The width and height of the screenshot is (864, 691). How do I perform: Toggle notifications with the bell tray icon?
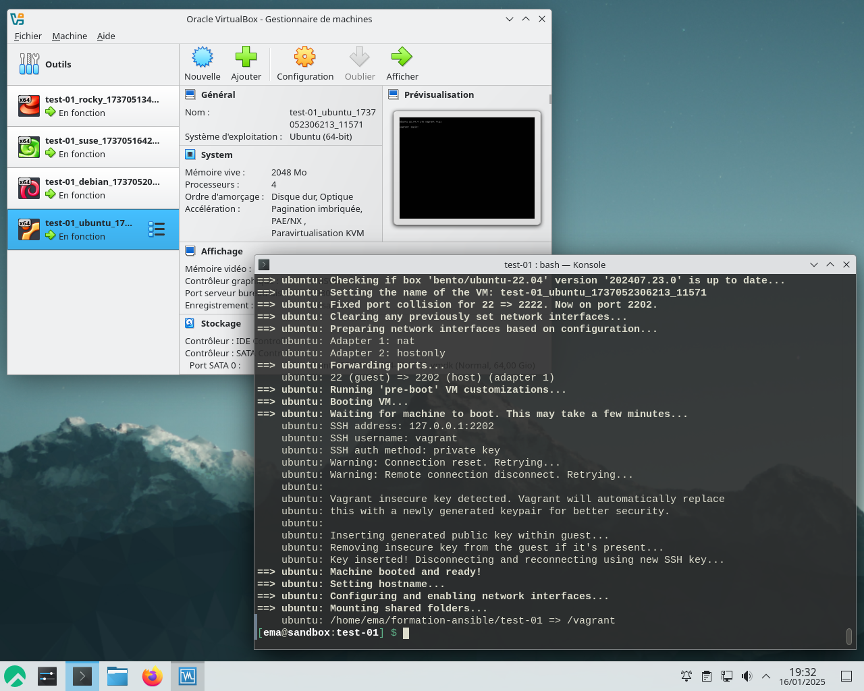pyautogui.click(x=686, y=675)
